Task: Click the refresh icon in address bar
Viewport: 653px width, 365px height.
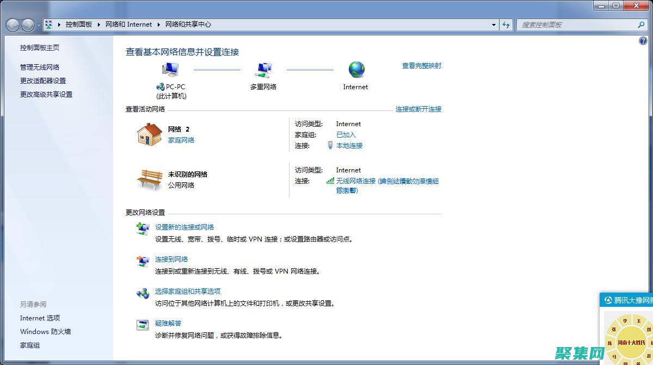Action: click(x=507, y=24)
